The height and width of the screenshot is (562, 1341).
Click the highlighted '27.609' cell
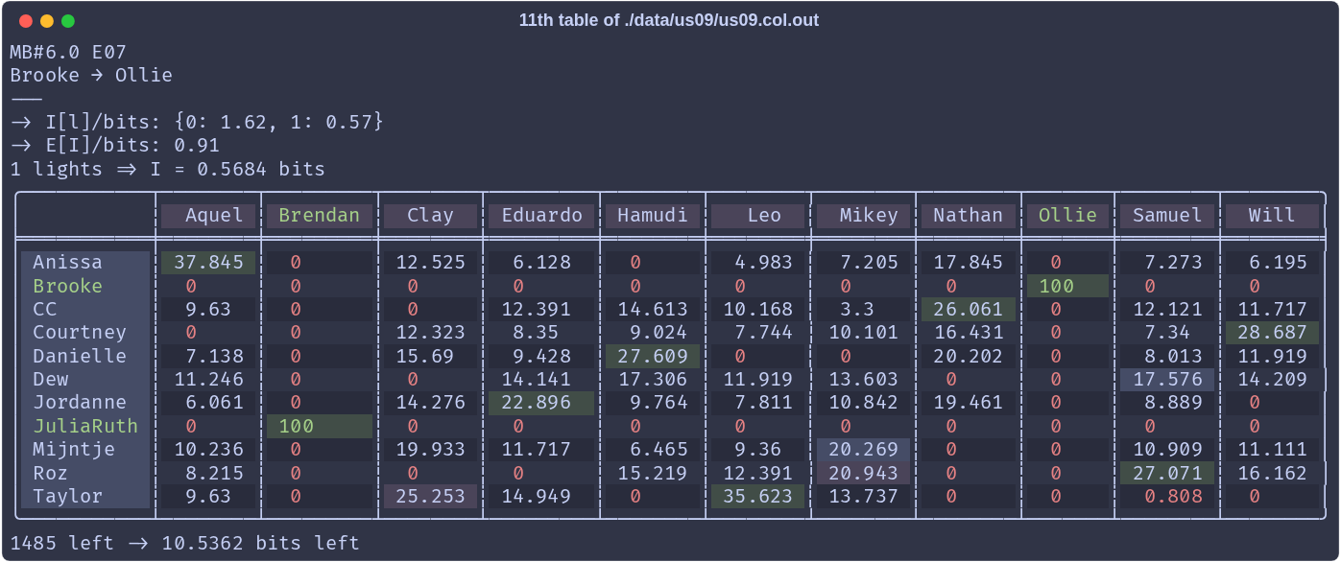coord(653,356)
